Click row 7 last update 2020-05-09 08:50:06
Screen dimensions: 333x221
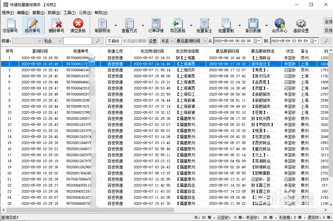[227, 94]
